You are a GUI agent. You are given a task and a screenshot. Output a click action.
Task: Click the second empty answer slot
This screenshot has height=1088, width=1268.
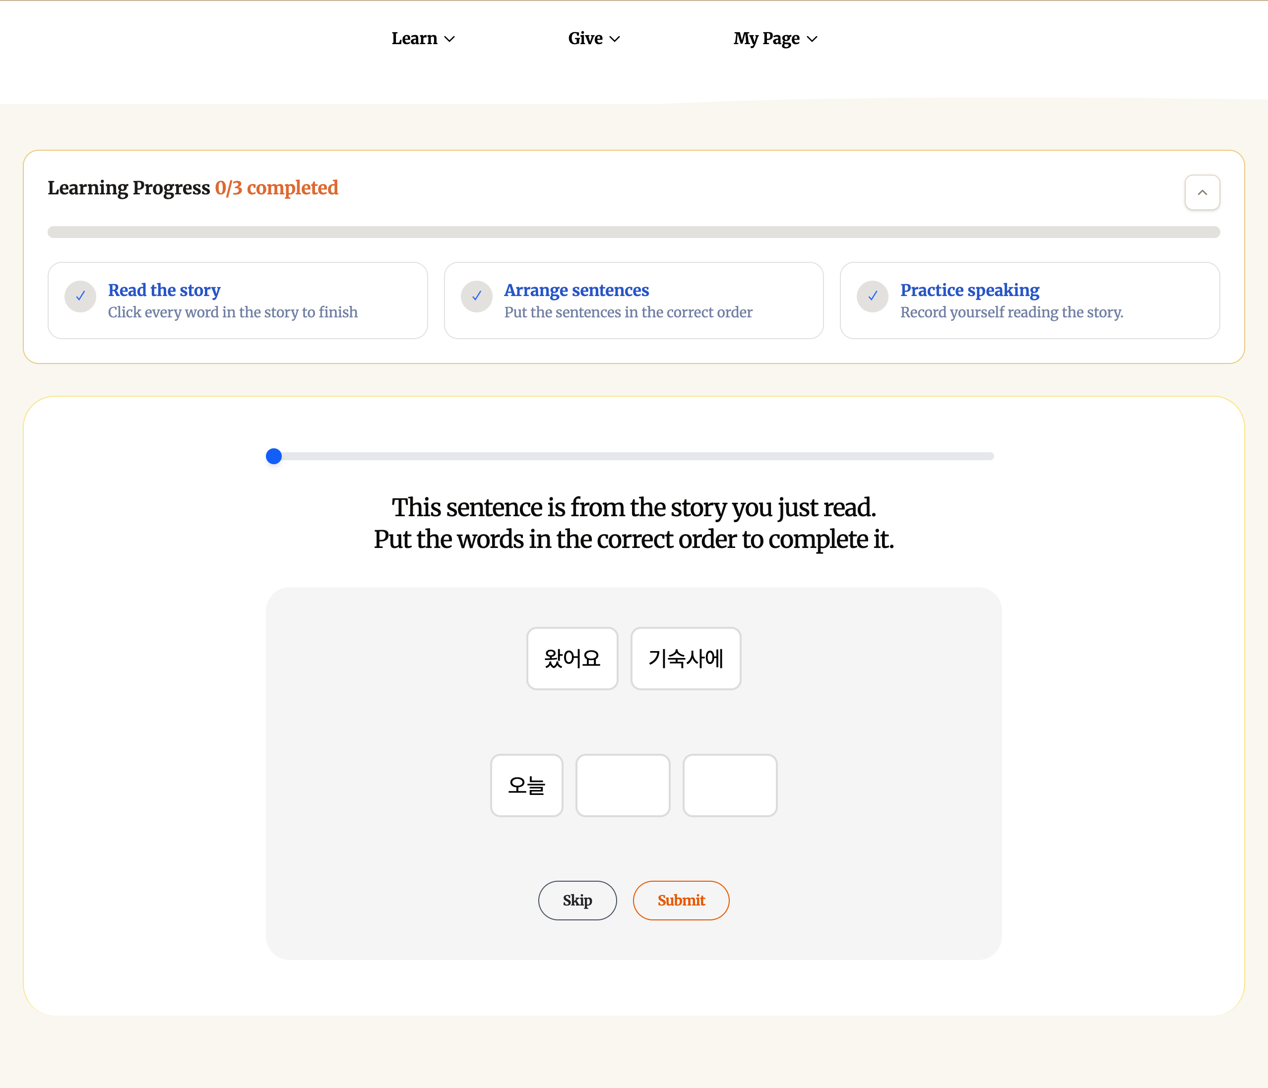623,786
